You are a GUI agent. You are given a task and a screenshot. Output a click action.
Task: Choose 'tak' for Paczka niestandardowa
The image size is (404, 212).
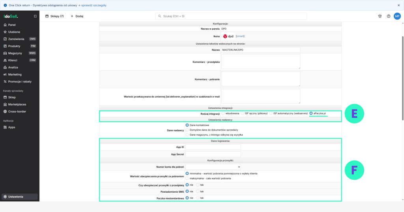[198, 198]
